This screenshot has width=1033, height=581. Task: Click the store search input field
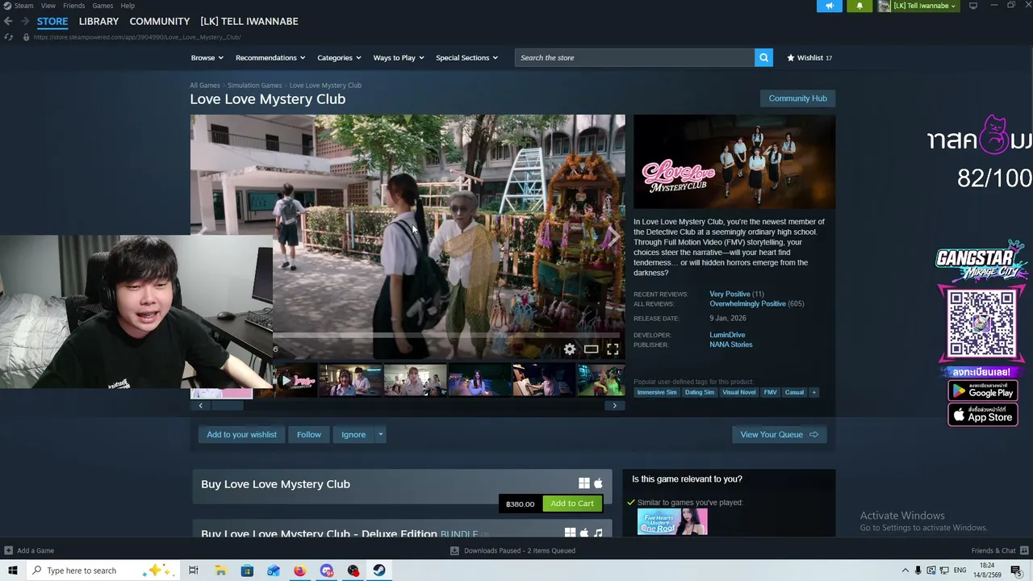[634, 57]
